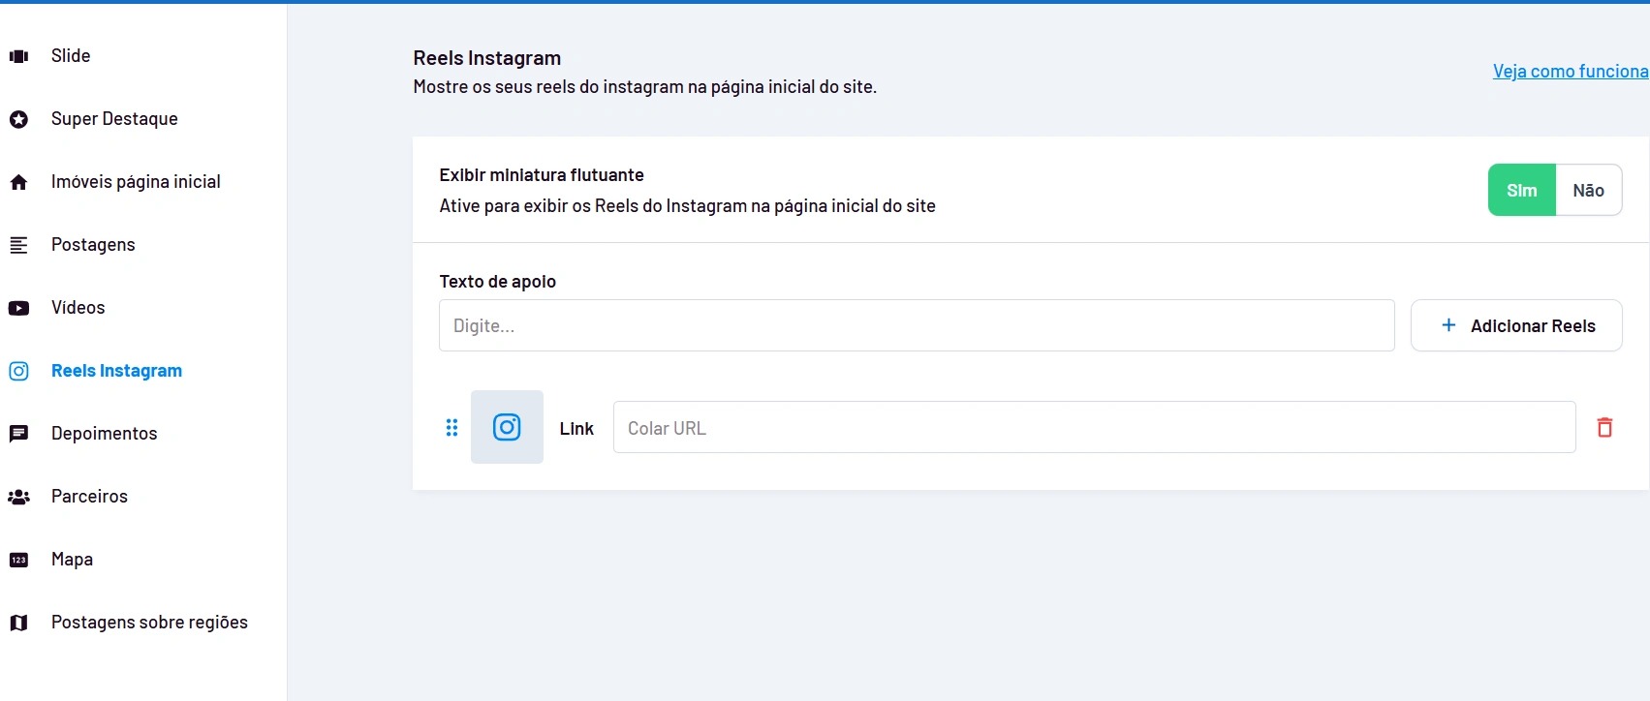Click the Slide sidebar icon
The height and width of the screenshot is (701, 1650).
click(x=18, y=56)
